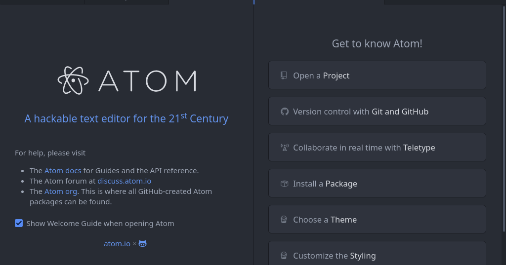This screenshot has width=506, height=265.
Task: Click the 'Get to know Atom!' heading
Action: point(377,43)
